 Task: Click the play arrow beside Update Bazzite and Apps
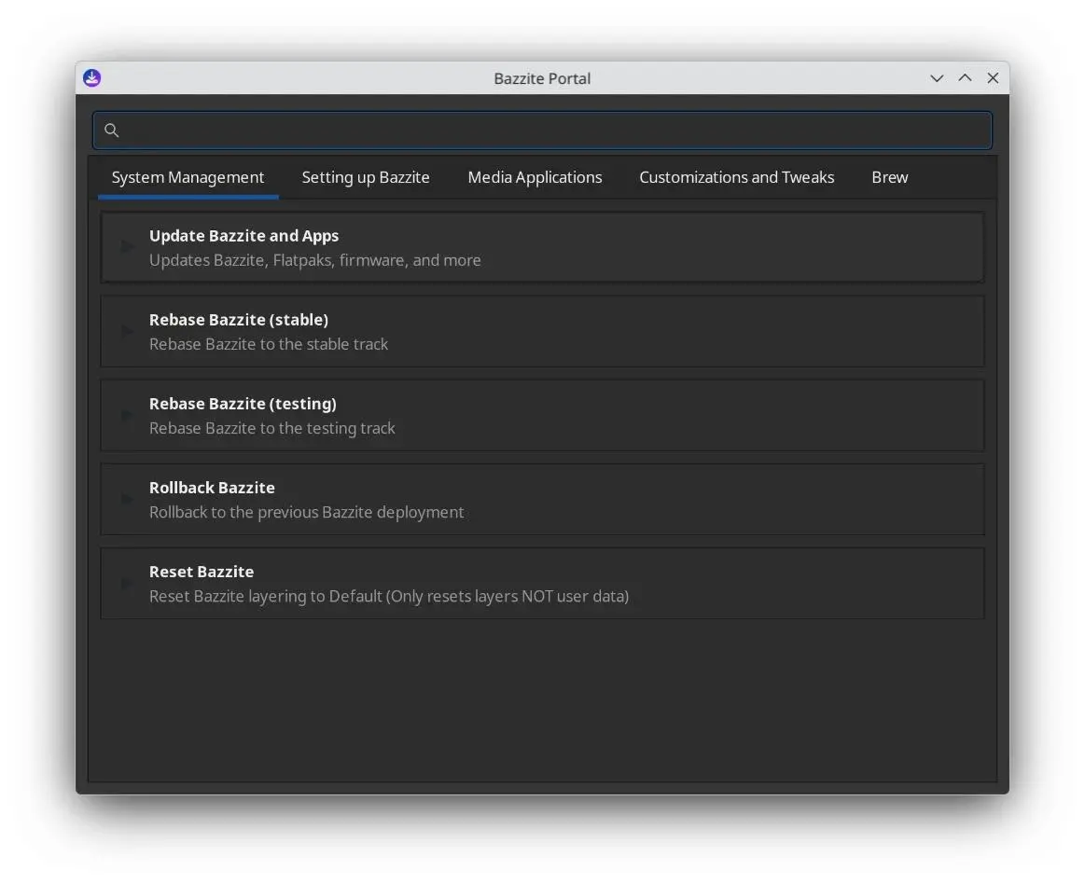pos(127,247)
